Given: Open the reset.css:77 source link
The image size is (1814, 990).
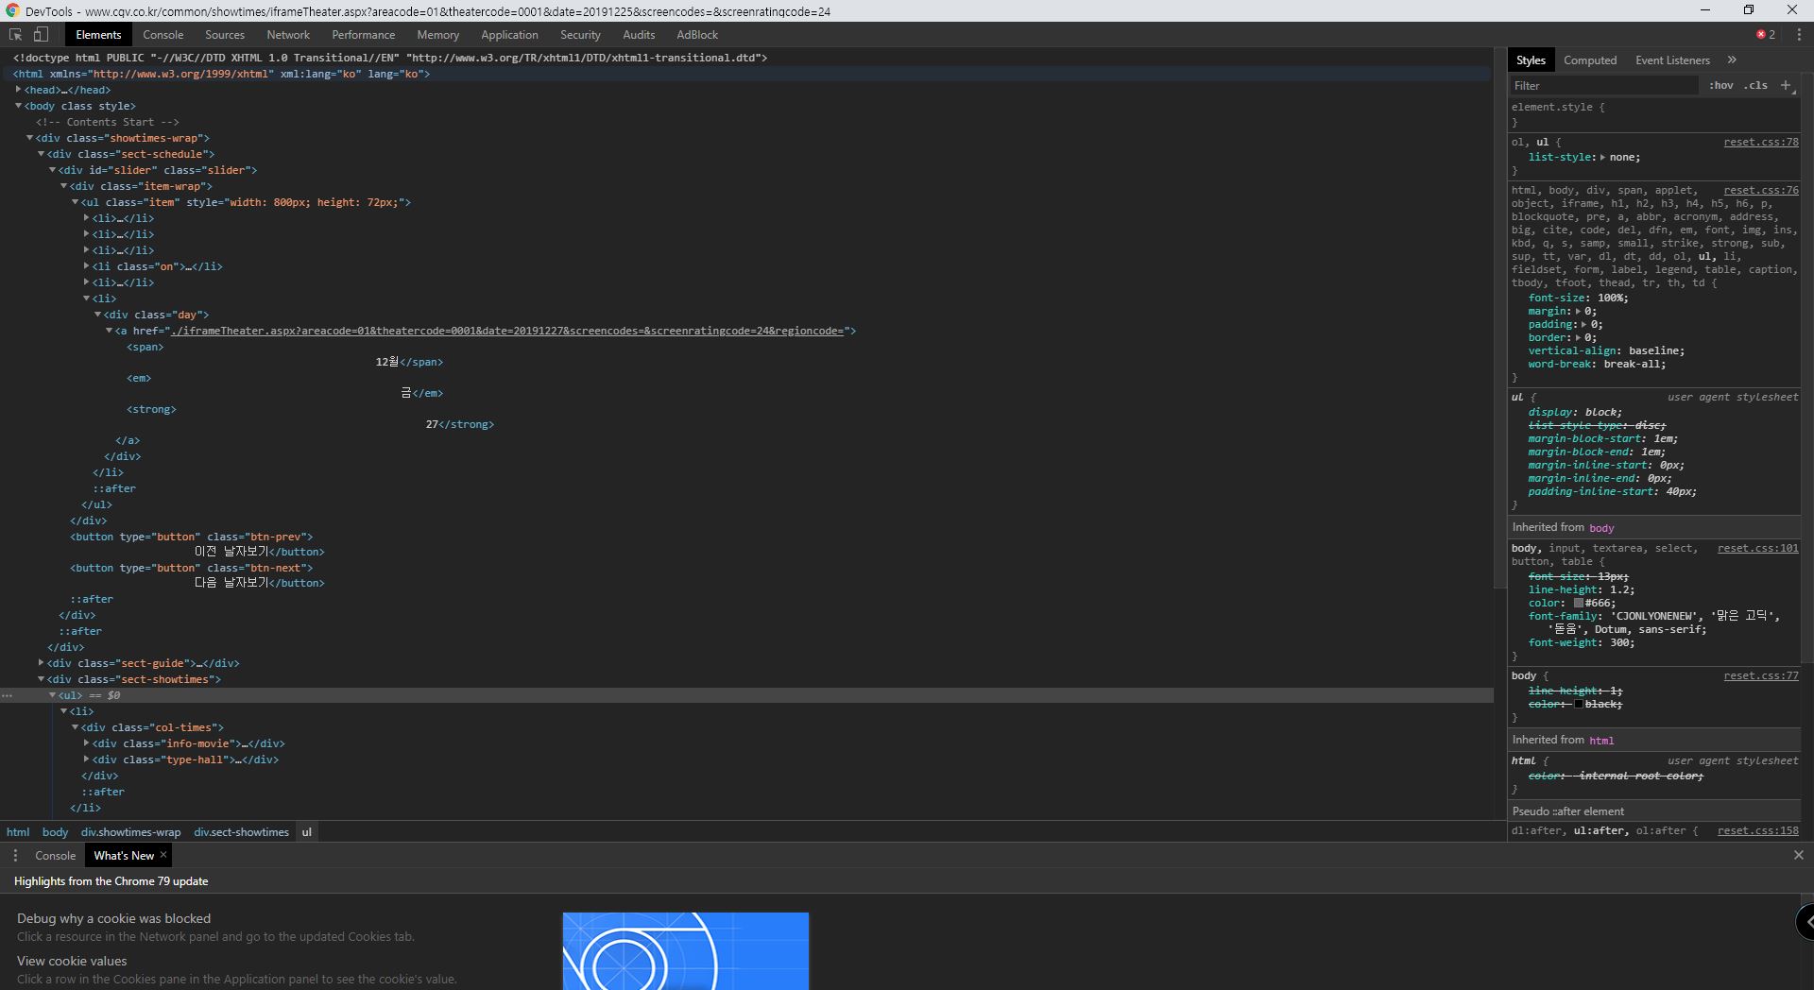Looking at the screenshot, I should click(x=1761, y=675).
